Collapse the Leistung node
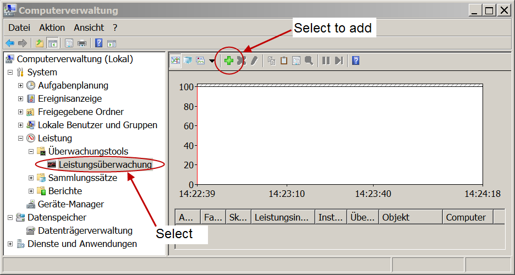Image resolution: width=515 pixels, height=275 pixels. 20,138
